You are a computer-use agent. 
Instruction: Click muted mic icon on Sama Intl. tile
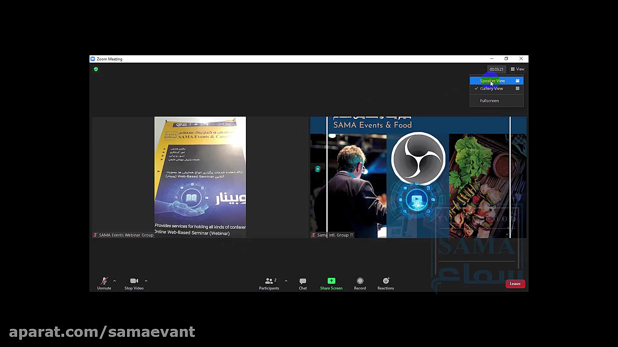click(314, 235)
